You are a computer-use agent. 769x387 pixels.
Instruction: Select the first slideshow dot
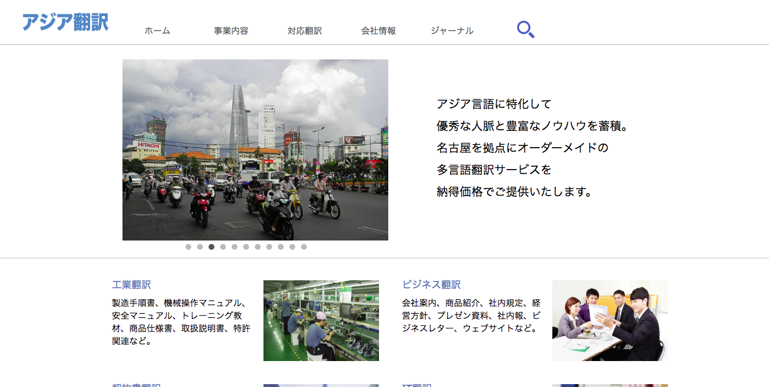188,247
